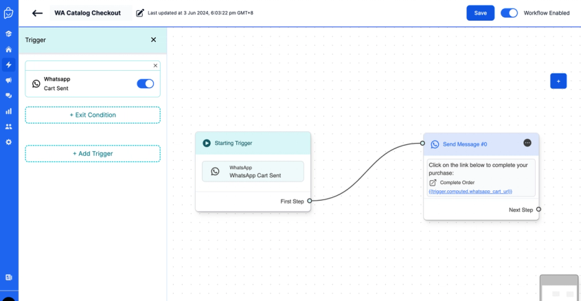Click the news icon near the sidebar bottom

click(8, 277)
